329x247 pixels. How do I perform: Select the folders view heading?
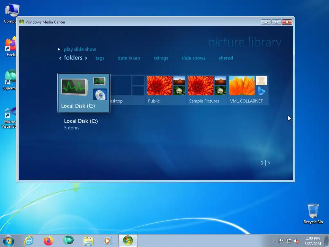coord(73,58)
